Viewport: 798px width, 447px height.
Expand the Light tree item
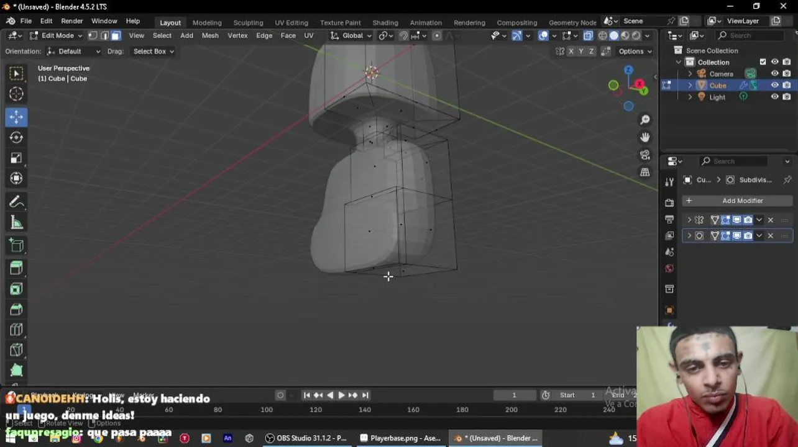click(690, 97)
